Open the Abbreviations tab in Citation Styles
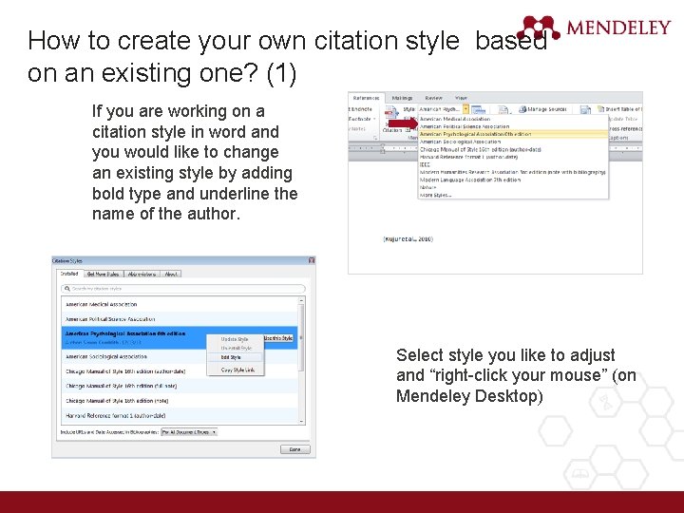The width and height of the screenshot is (684, 513). pos(142,274)
